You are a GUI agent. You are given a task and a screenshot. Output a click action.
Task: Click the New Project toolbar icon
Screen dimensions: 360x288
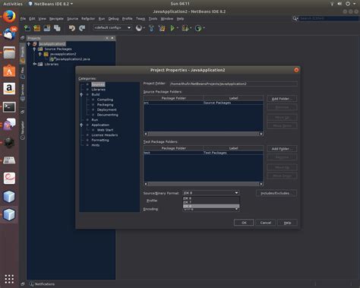[x=37, y=28]
